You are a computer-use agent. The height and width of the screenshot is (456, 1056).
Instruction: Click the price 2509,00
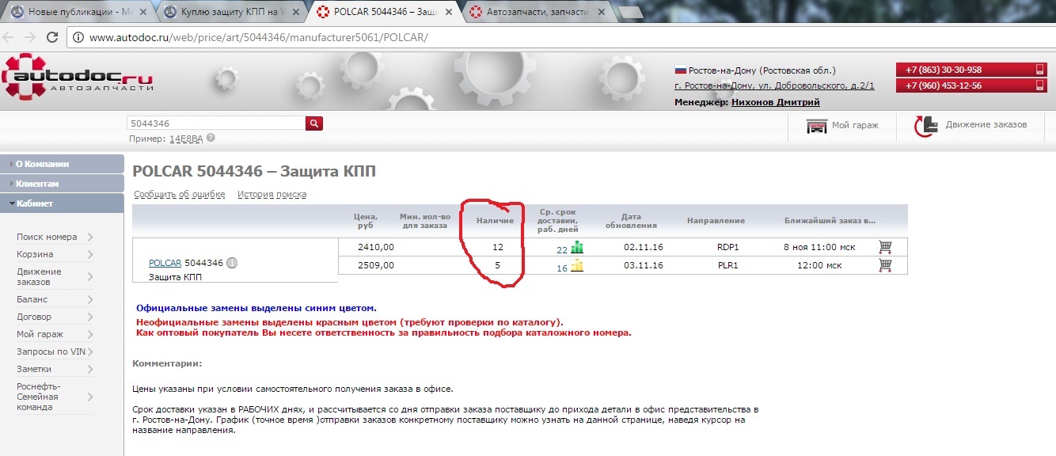pyautogui.click(x=376, y=265)
